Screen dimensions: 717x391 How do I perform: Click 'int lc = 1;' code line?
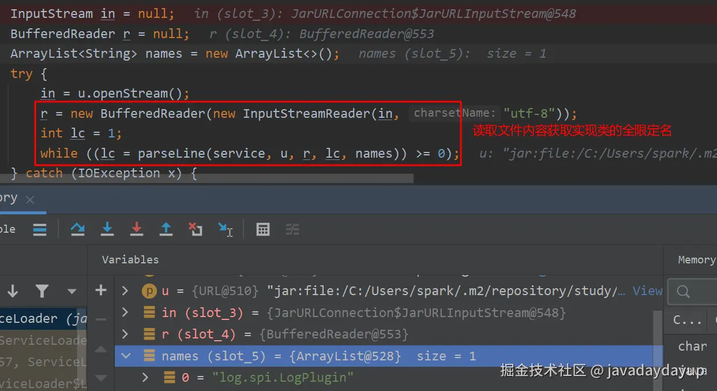81,133
